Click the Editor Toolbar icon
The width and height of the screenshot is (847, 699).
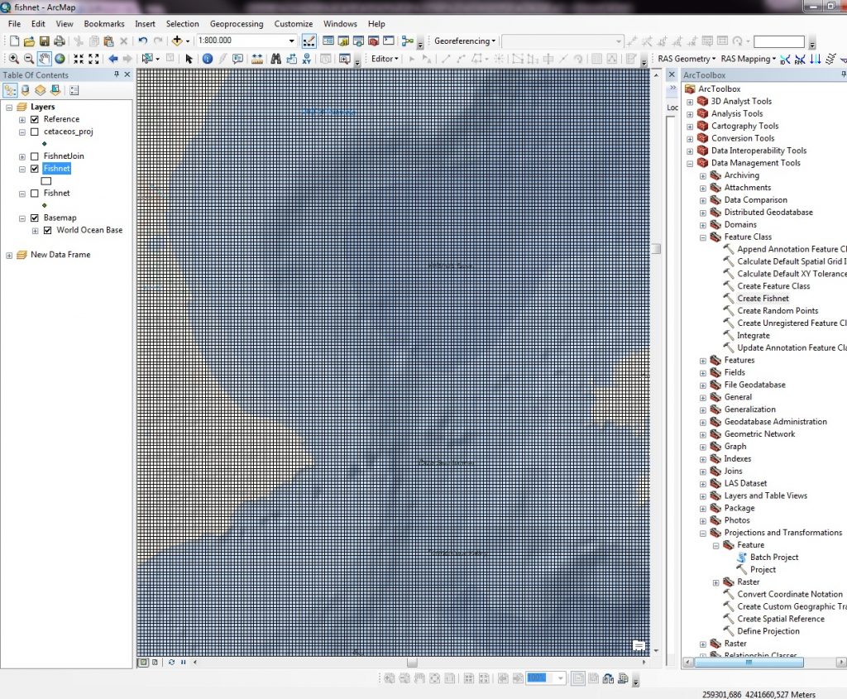tap(309, 41)
